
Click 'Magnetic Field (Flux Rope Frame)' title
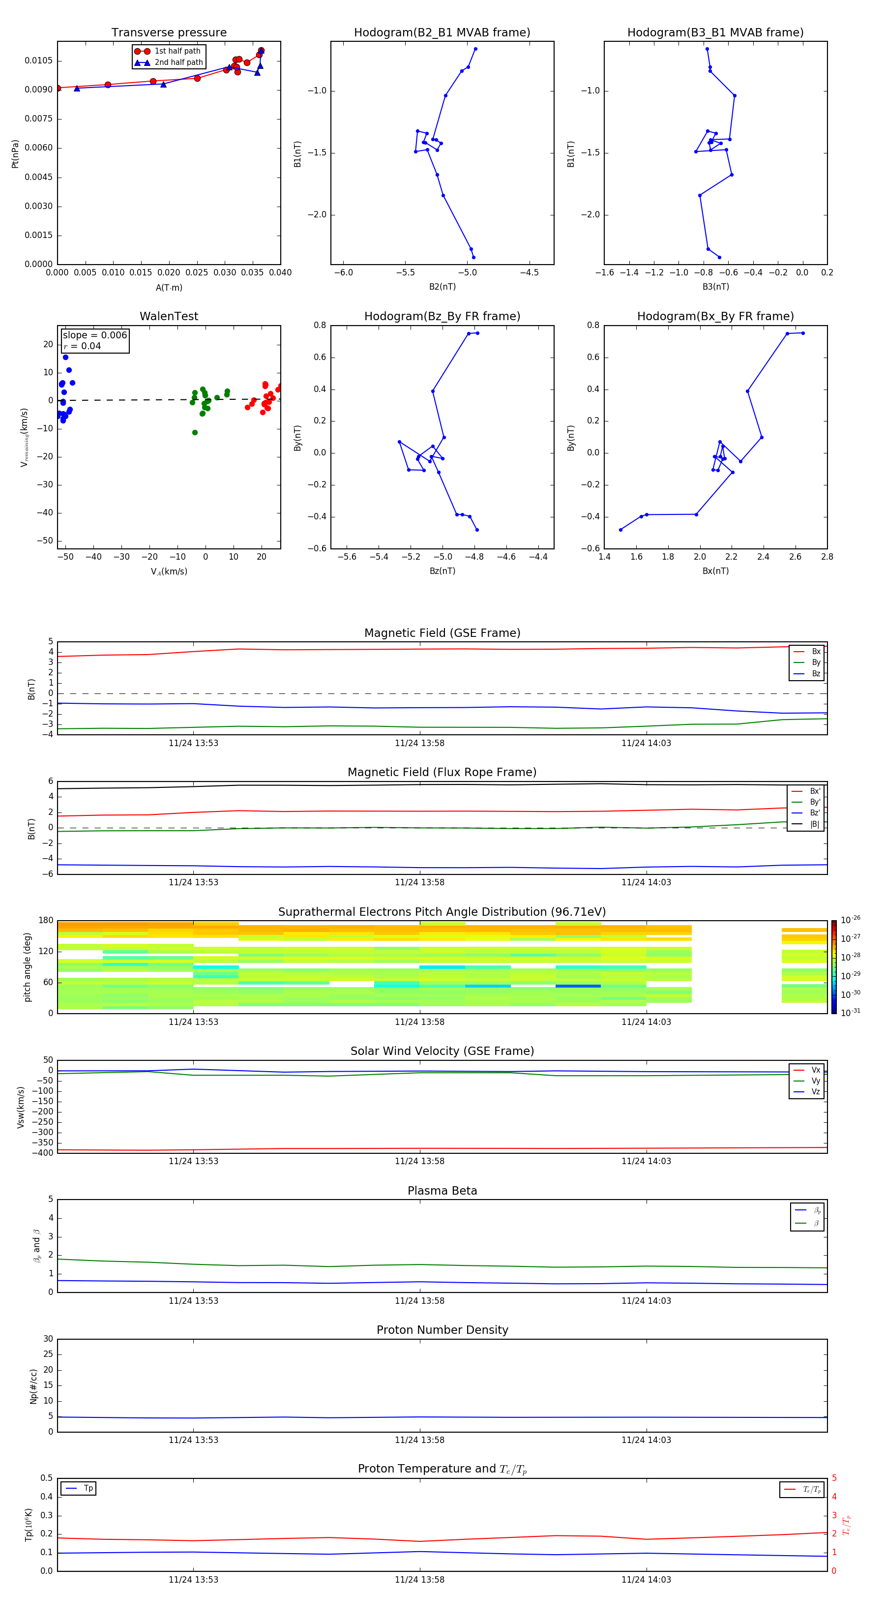click(442, 773)
